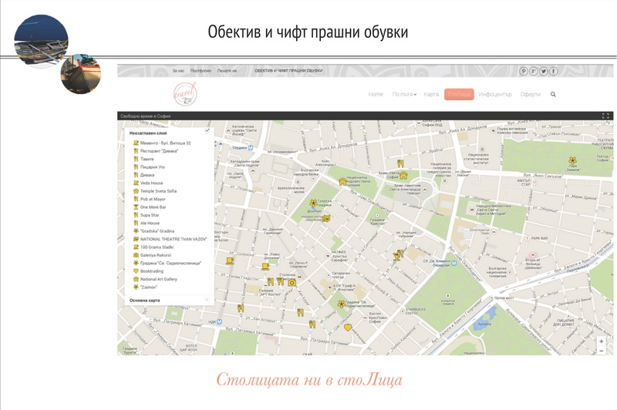Open the Twitter social icon
This screenshot has width=617, height=410.
click(x=544, y=71)
